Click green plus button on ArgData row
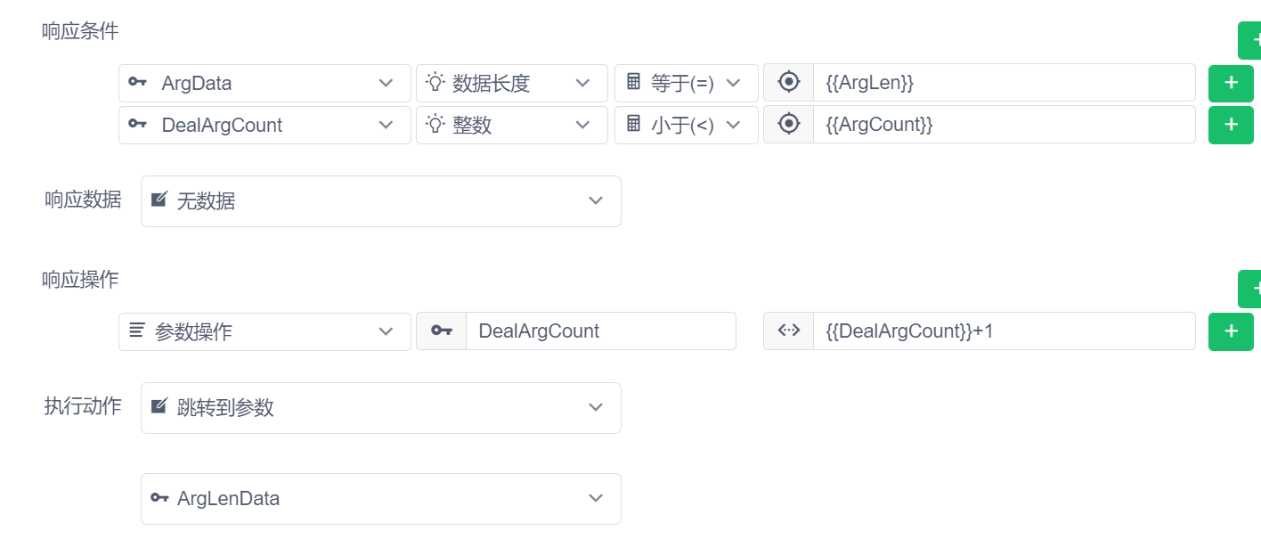Image resolution: width=1261 pixels, height=539 pixels. click(1231, 83)
